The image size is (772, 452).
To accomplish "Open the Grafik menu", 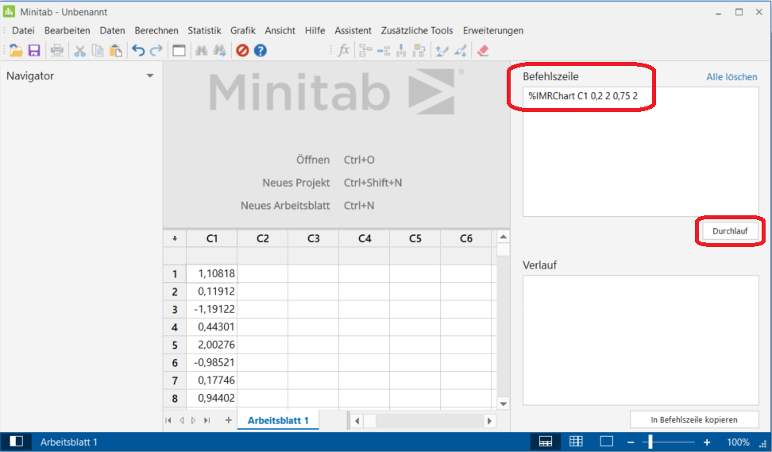I will click(243, 30).
